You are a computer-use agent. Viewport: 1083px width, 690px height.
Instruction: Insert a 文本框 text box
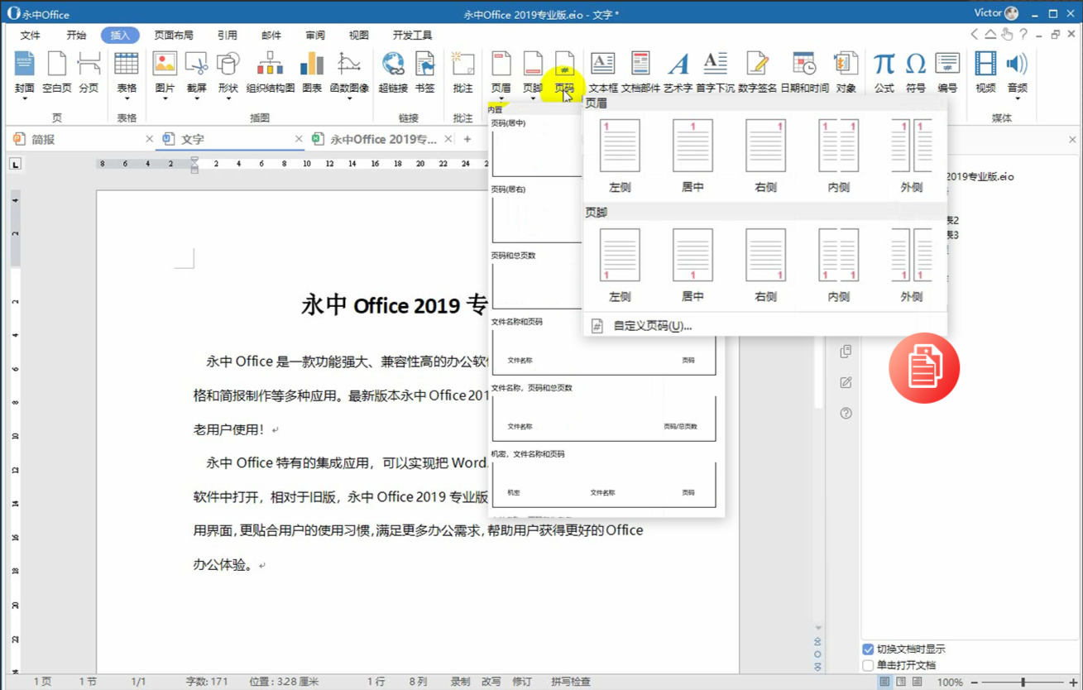[x=602, y=65]
